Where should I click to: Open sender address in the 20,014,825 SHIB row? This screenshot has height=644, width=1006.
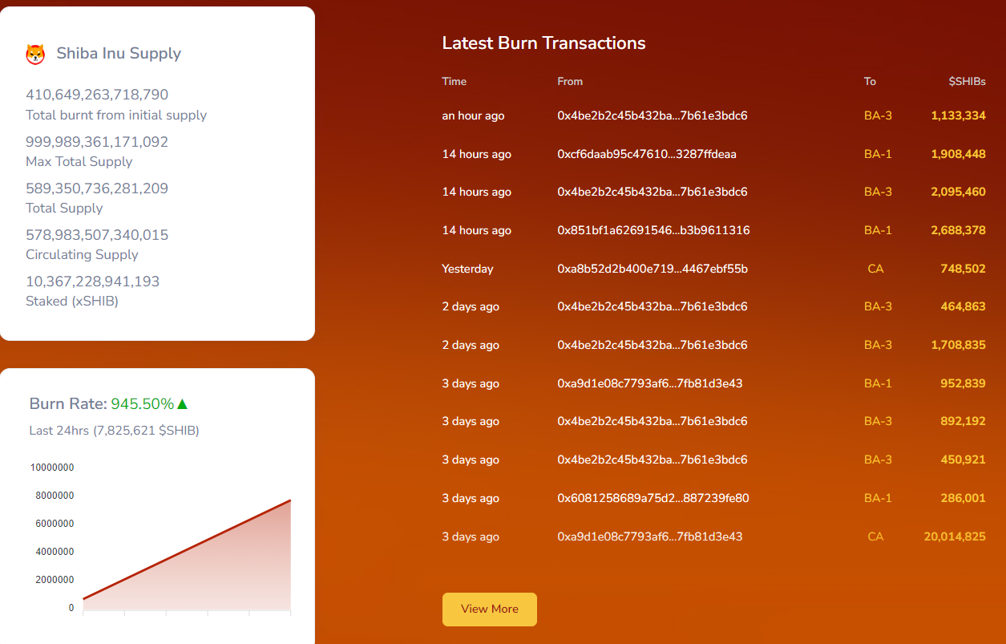click(x=650, y=537)
